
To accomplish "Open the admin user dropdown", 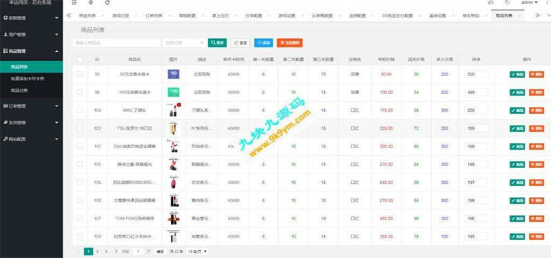I will tap(529, 3).
